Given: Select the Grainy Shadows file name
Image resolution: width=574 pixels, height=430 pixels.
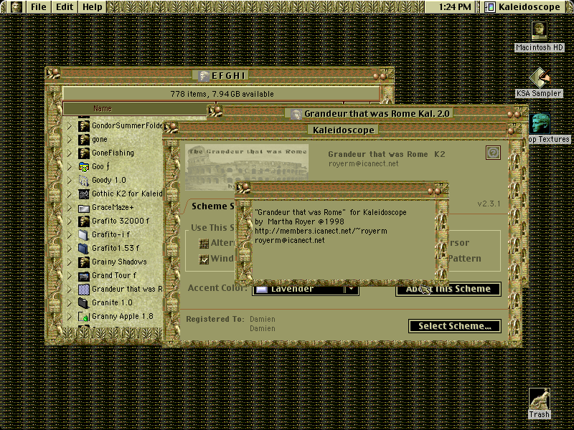Looking at the screenshot, I should (119, 262).
